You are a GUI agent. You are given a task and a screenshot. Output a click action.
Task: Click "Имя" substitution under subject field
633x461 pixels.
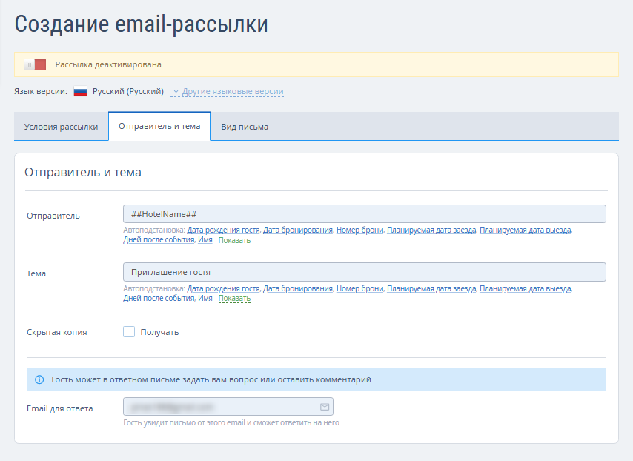[205, 299]
